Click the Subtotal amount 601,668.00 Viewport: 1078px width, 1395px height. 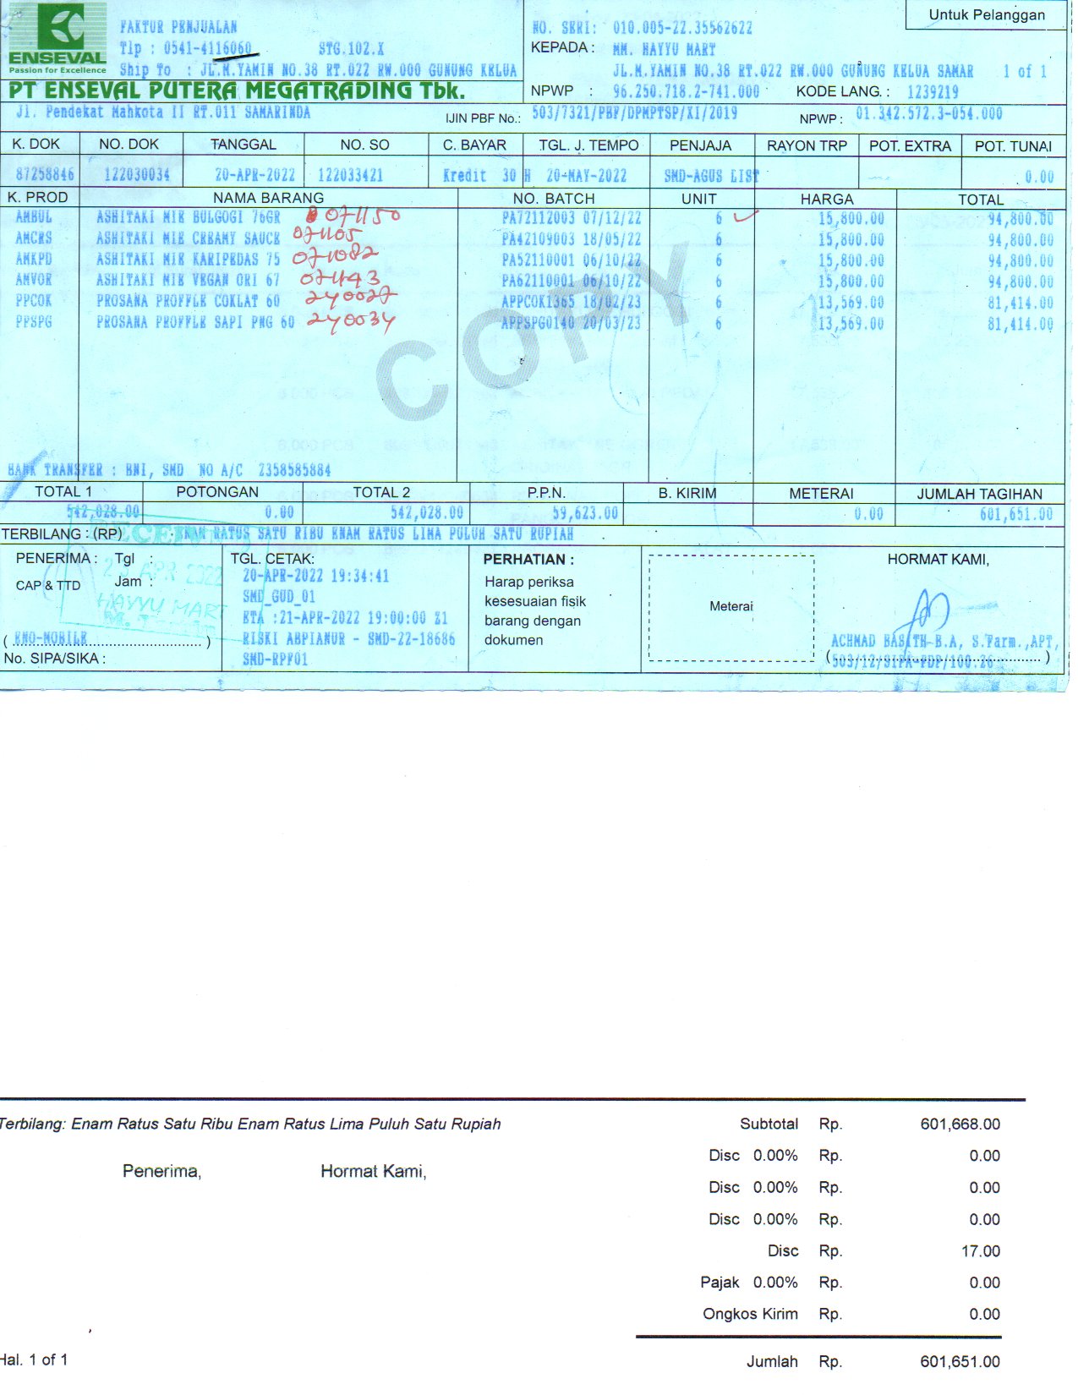click(960, 1124)
